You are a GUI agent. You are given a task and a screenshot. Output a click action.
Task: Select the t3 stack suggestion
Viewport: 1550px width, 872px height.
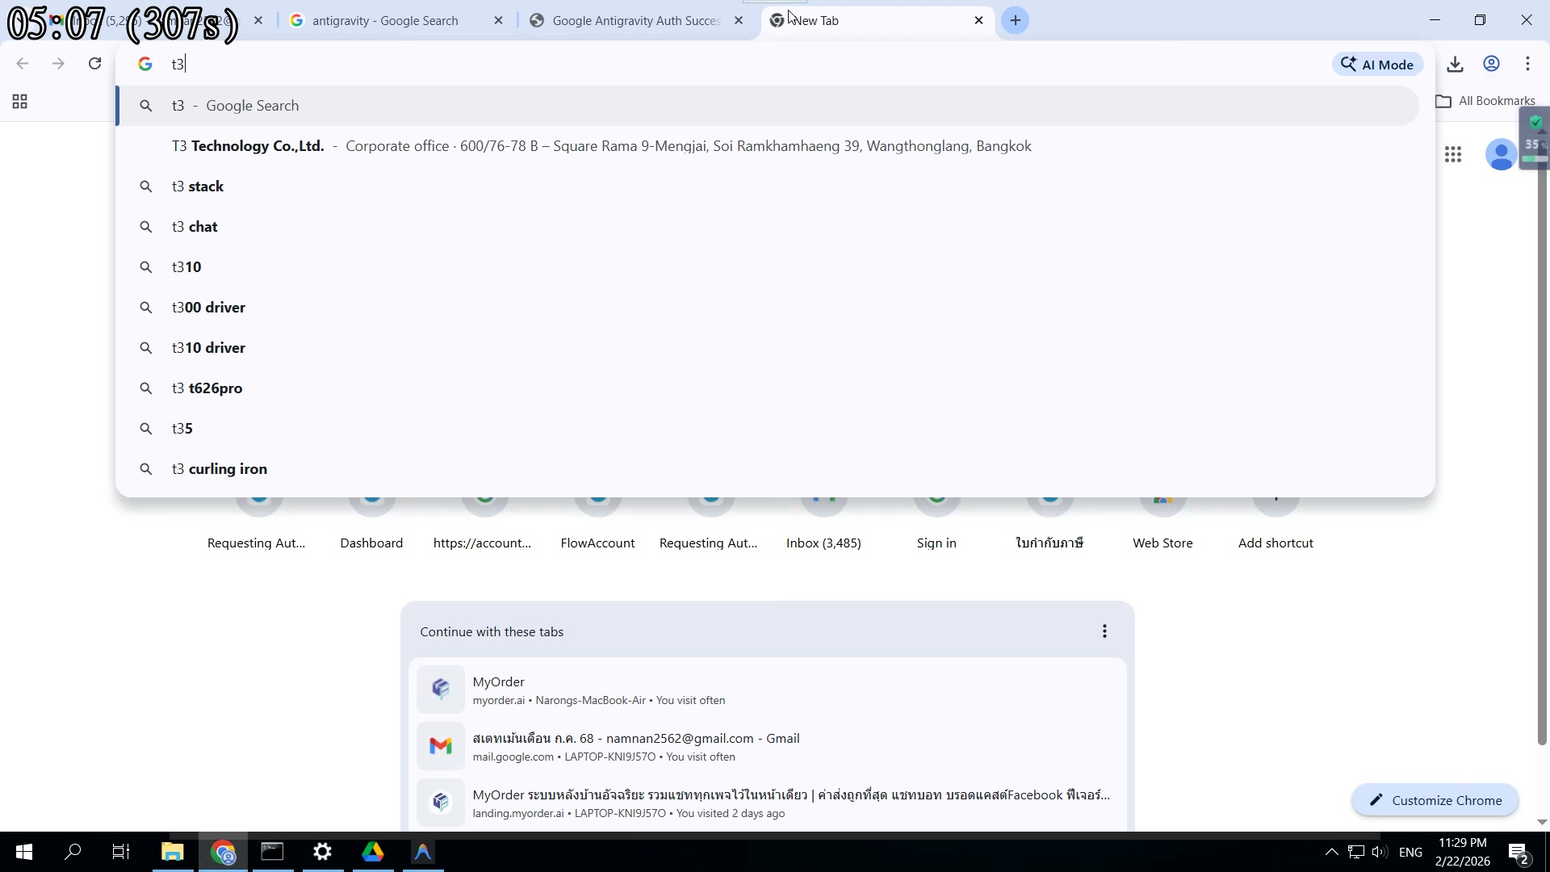coord(198,187)
